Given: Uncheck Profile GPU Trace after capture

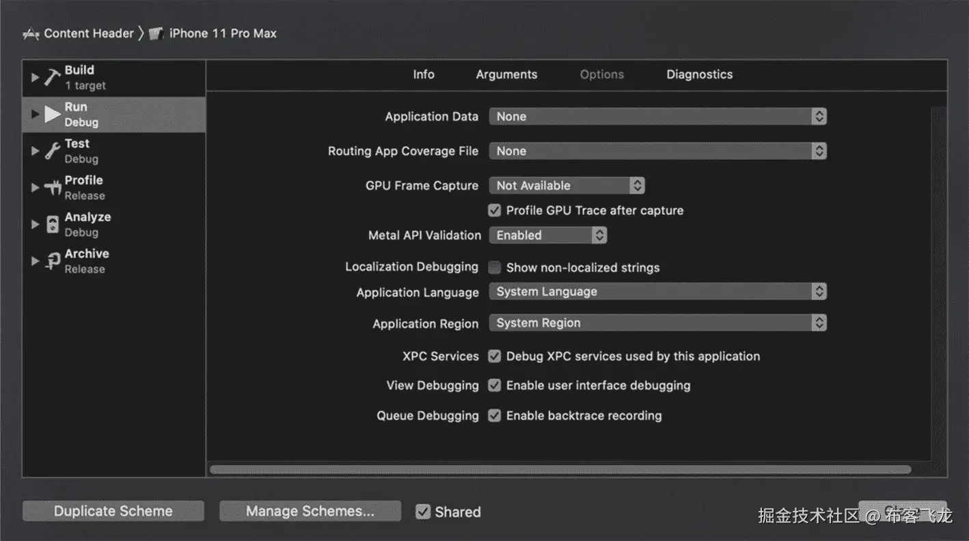Looking at the screenshot, I should (x=495, y=211).
